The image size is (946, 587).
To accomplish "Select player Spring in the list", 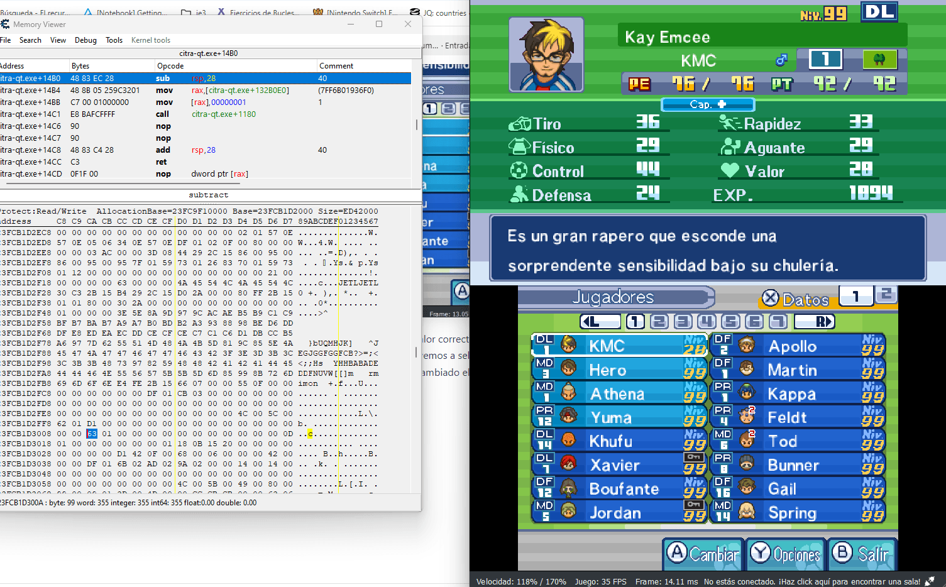I will coord(798,513).
